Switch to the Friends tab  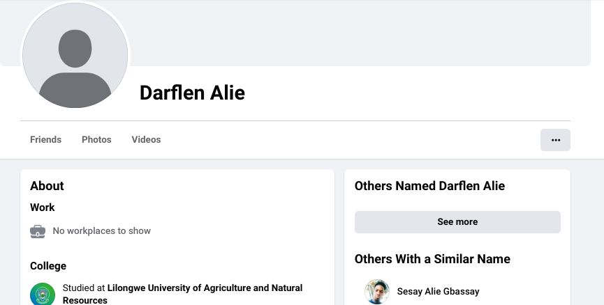tap(46, 139)
